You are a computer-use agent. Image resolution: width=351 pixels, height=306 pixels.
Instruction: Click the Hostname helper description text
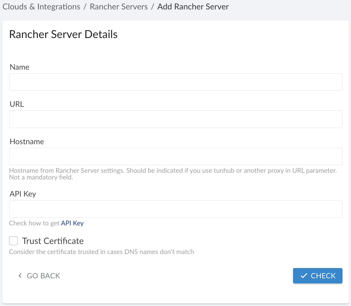pyautogui.click(x=173, y=174)
